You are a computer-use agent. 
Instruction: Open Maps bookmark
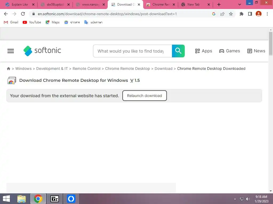click(53, 22)
